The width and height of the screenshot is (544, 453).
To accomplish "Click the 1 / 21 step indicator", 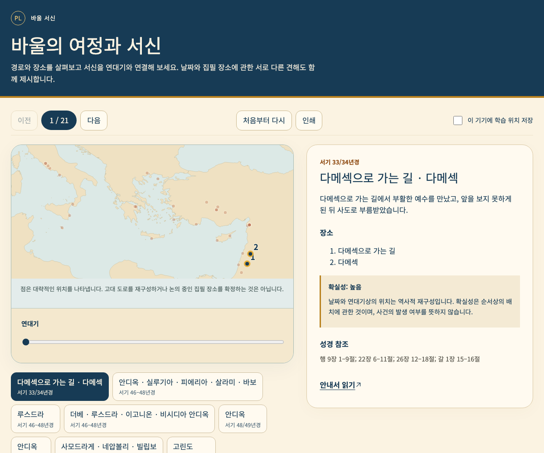I will (59, 120).
